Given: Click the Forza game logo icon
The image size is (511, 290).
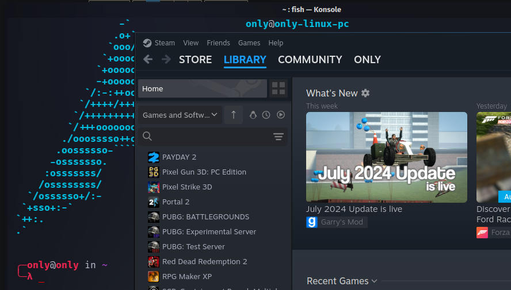Looking at the screenshot, I should [x=482, y=233].
